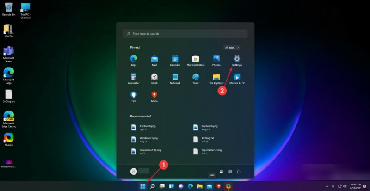Open the pinned Mail app

tap(154, 61)
